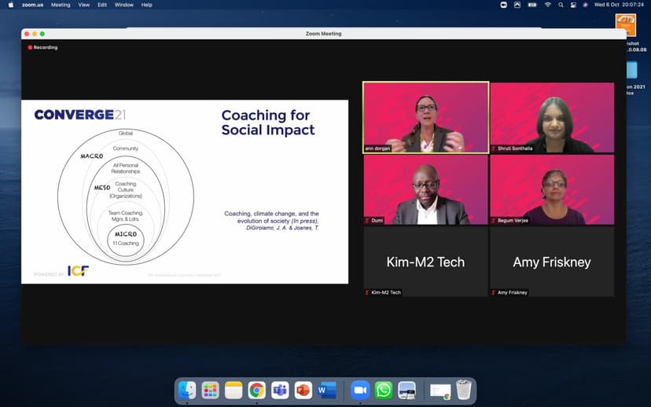Click 'Global' label at top of diagram

125,133
